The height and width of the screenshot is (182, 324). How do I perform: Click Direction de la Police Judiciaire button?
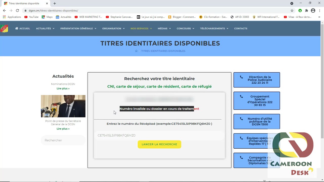pos(257,80)
